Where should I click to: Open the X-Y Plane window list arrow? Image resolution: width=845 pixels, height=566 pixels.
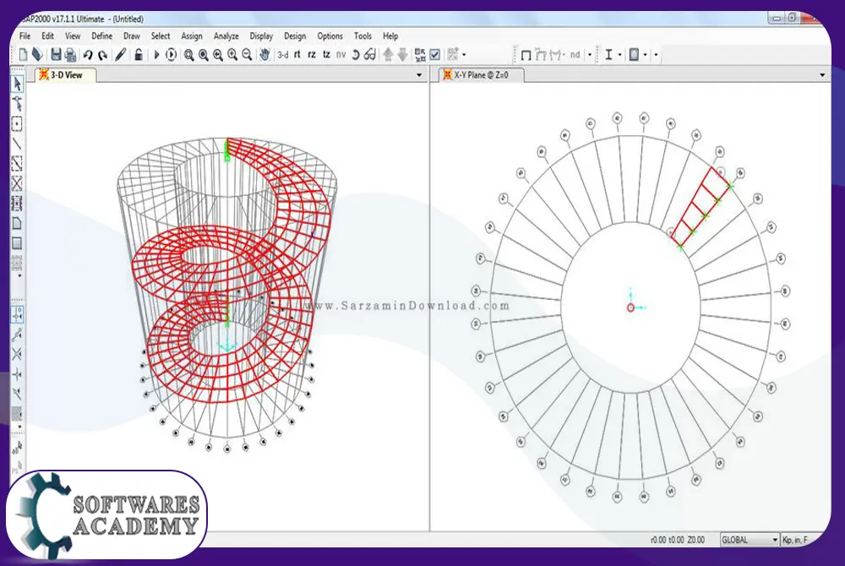click(x=822, y=75)
